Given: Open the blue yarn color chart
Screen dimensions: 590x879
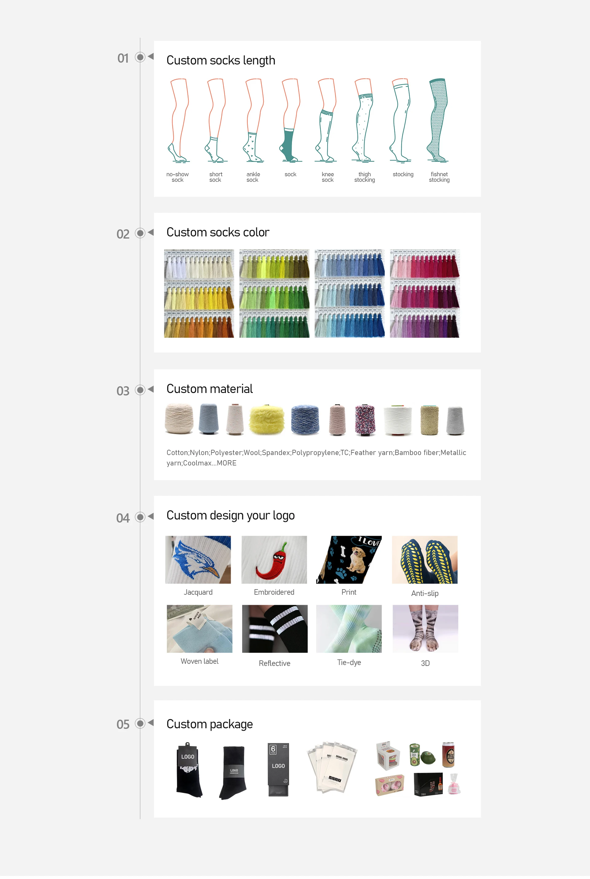Looking at the screenshot, I should [350, 293].
